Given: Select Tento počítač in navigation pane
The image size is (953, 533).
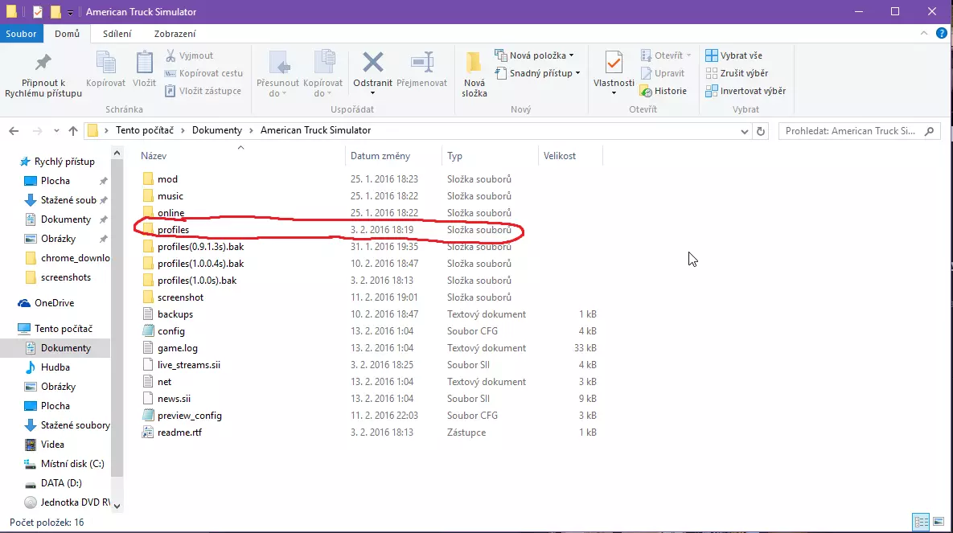Looking at the screenshot, I should pyautogui.click(x=64, y=329).
